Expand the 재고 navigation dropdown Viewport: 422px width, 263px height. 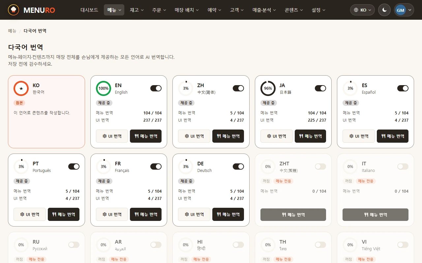pyautogui.click(x=137, y=10)
